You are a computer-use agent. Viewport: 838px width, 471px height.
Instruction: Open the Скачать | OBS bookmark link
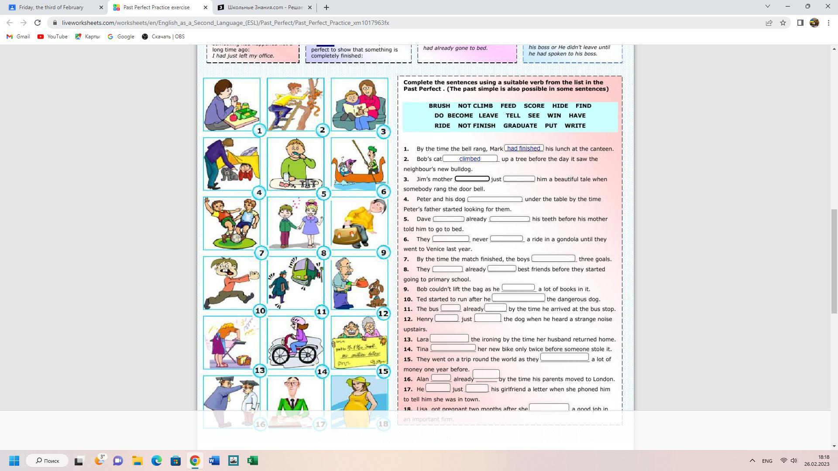(x=163, y=37)
